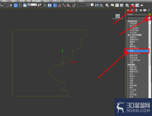Open the MAXScript(M) menu

pyautogui.click(x=70, y=1)
